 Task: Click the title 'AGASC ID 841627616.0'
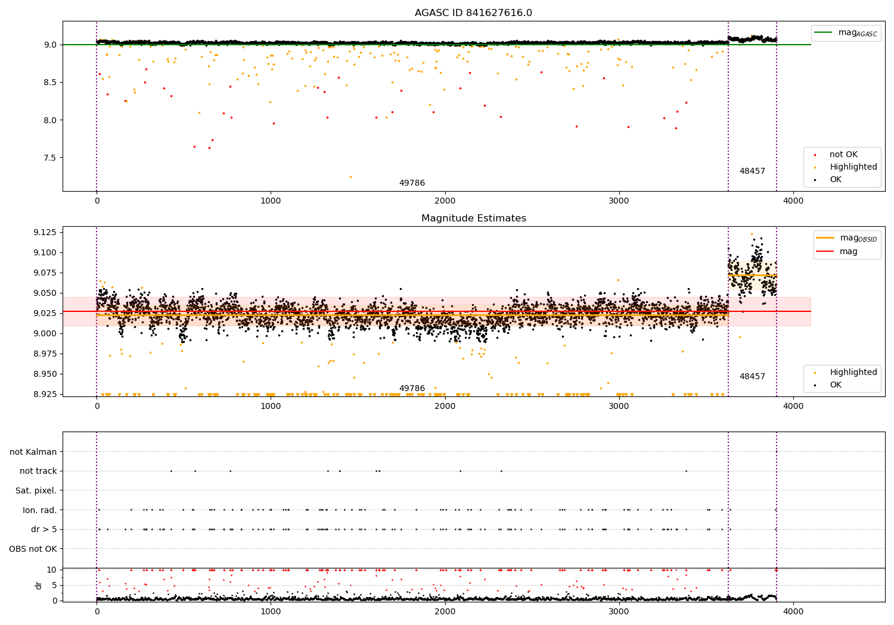[473, 13]
